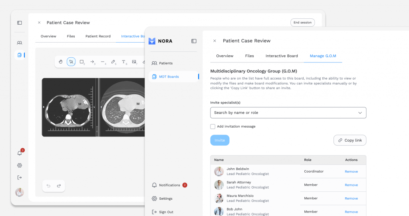The width and height of the screenshot is (409, 216).
Task: Click Sarah Attorney's Member role cell
Action: (x=311, y=185)
